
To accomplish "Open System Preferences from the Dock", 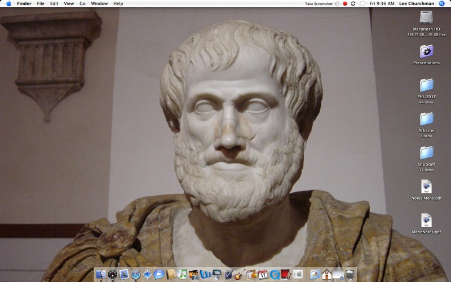I will [x=298, y=274].
